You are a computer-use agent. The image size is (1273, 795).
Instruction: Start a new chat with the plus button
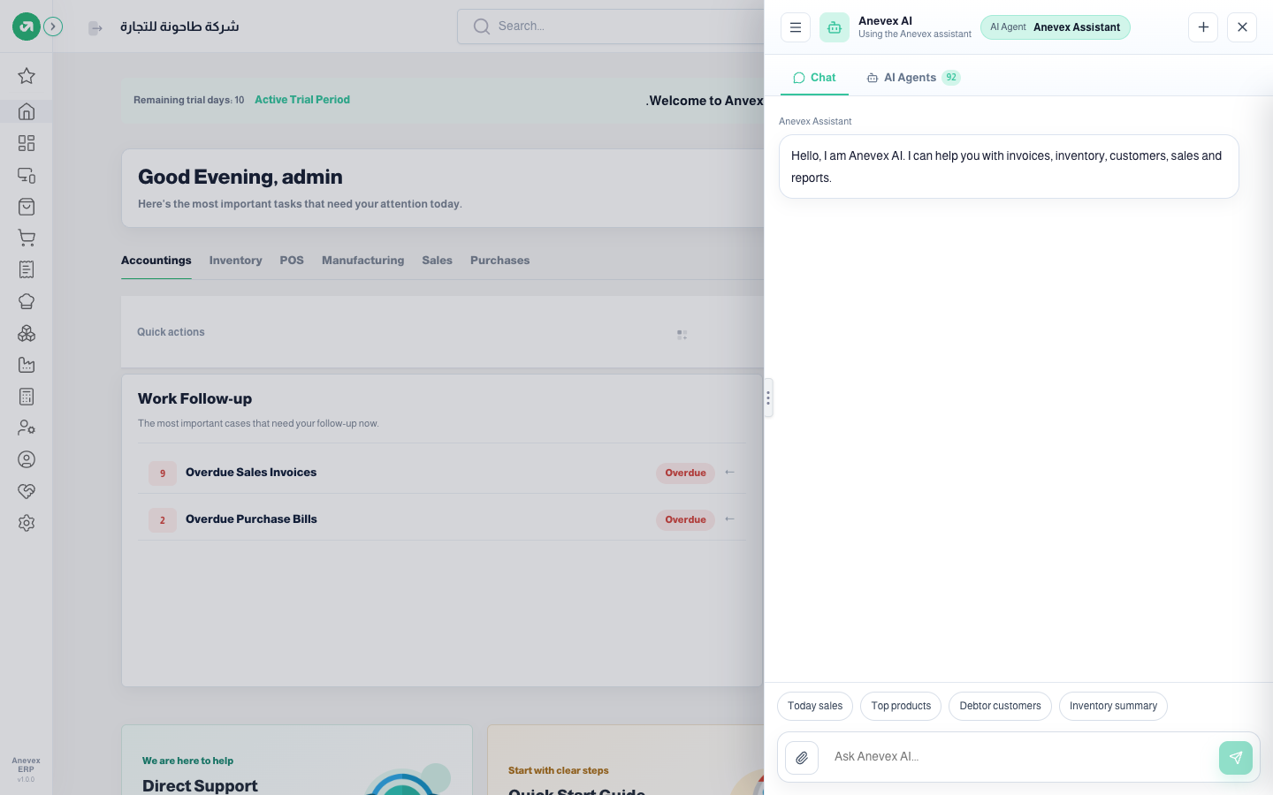pyautogui.click(x=1203, y=27)
